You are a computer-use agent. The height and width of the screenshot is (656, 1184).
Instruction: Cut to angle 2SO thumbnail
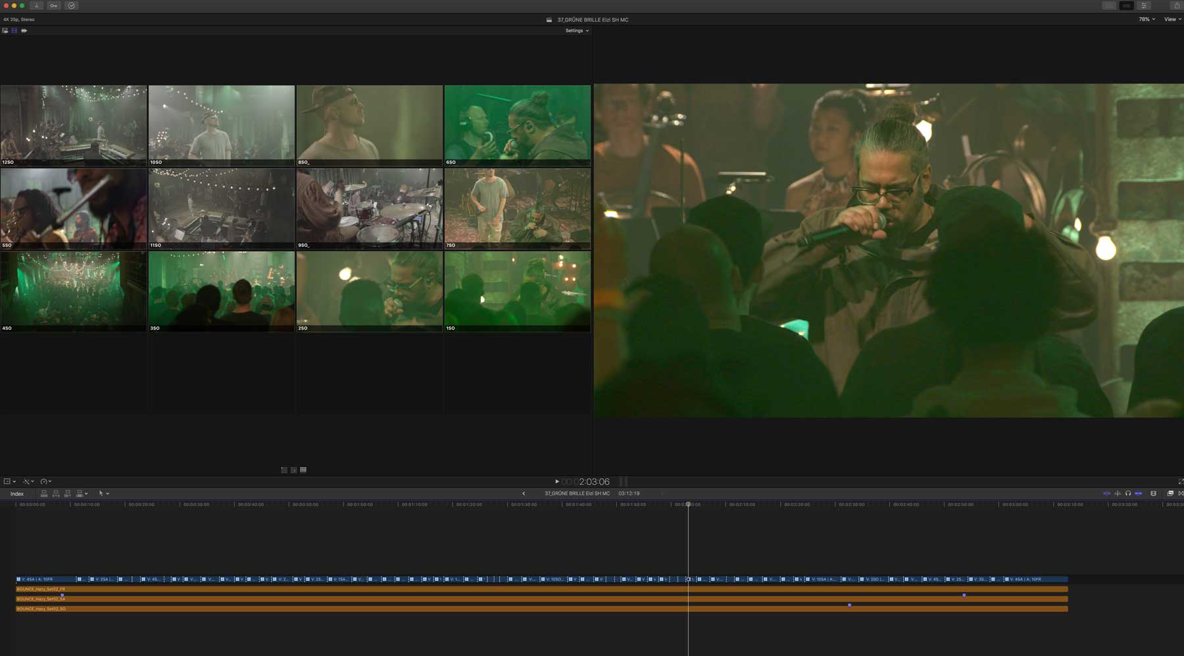[x=370, y=291]
